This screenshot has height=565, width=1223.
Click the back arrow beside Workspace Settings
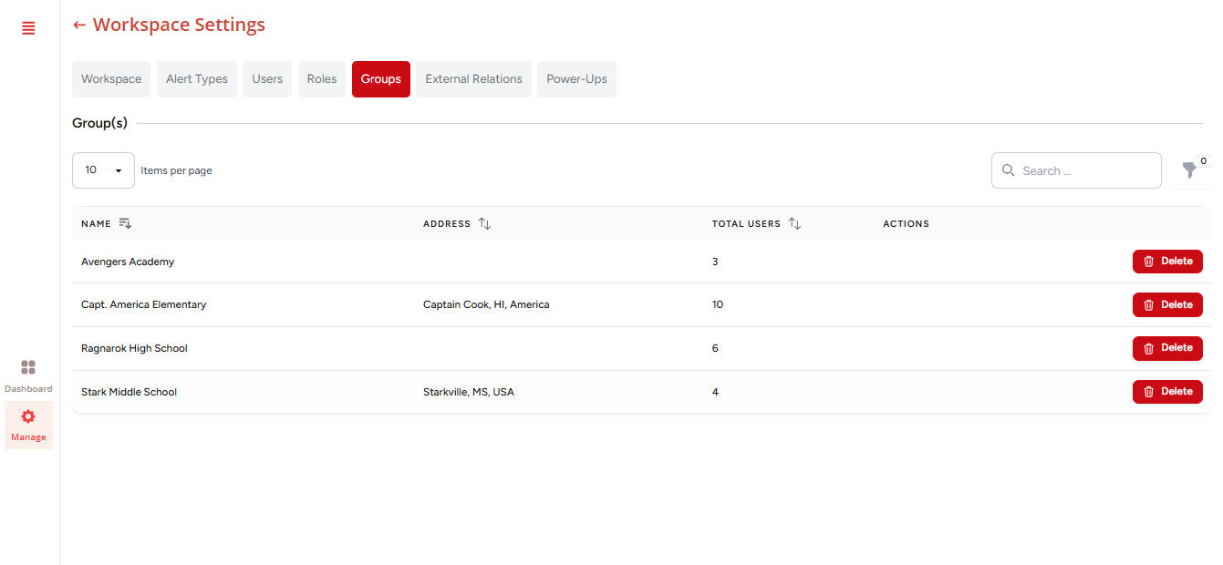point(79,26)
